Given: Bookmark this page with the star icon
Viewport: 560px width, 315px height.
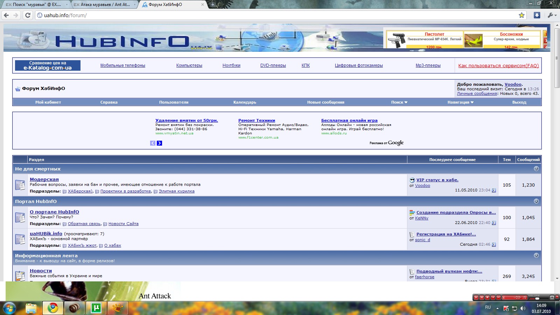Looking at the screenshot, I should coord(521,15).
